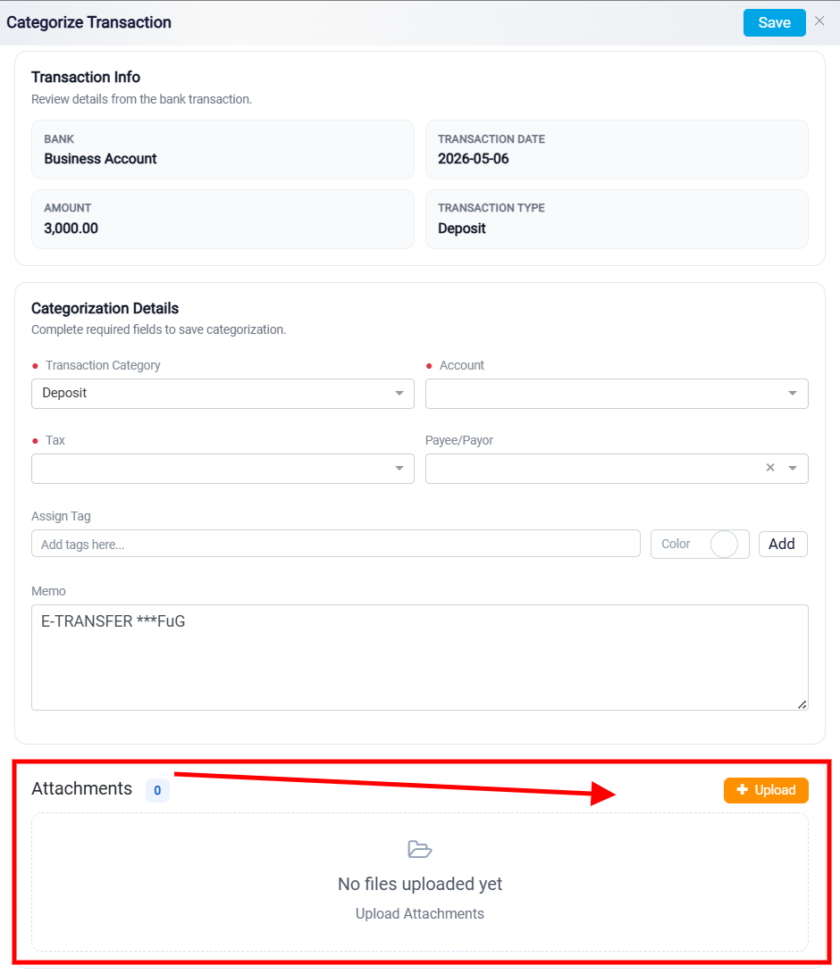The width and height of the screenshot is (840, 974).
Task: Click the Business Account bank value
Action: pyautogui.click(x=100, y=159)
